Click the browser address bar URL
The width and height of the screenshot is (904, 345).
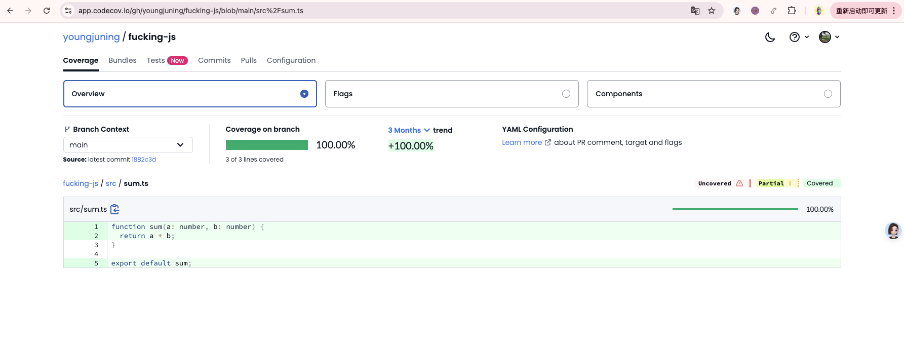191,11
